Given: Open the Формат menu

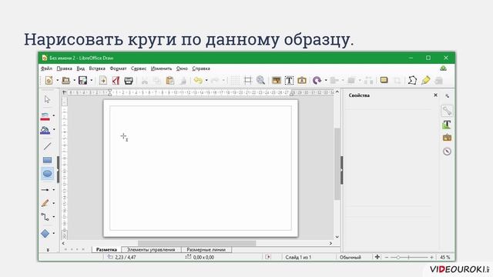Looking at the screenshot, I should (x=118, y=68).
